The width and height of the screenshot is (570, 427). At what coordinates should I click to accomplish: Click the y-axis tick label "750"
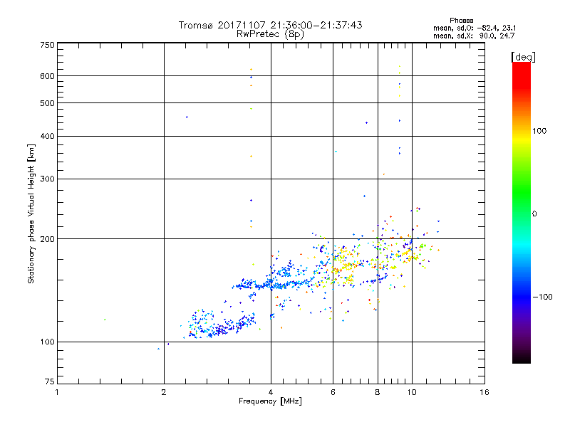(47, 45)
